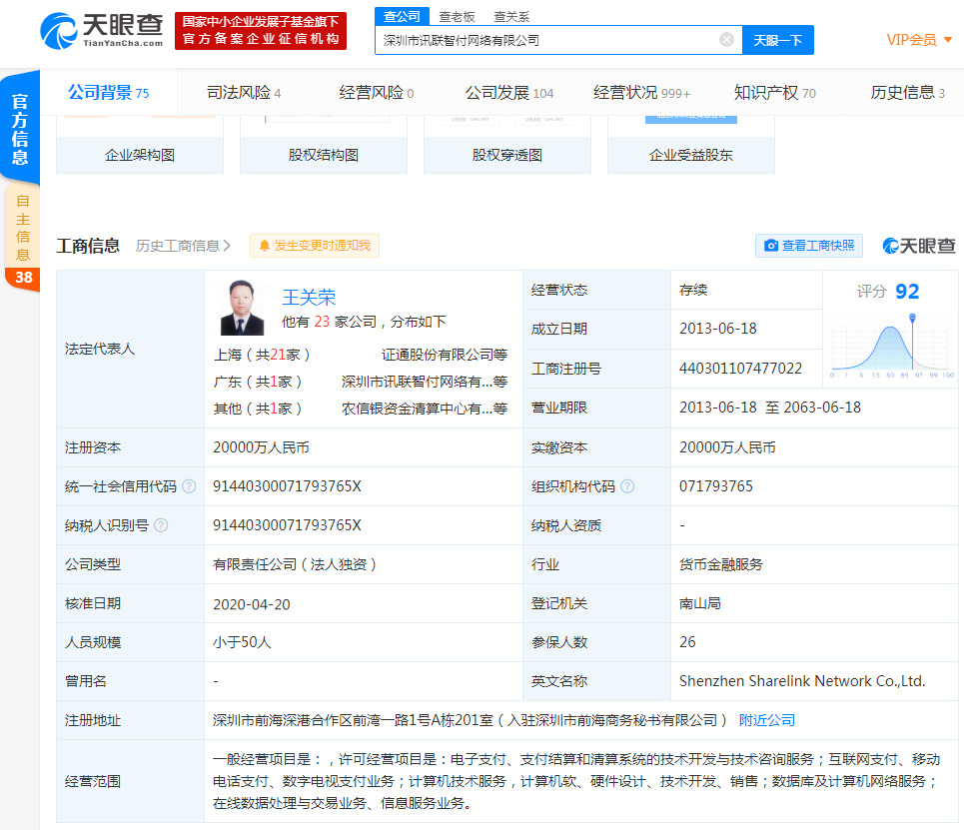The width and height of the screenshot is (964, 830).
Task: Switch to 查老板 search tab
Action: [x=457, y=17]
